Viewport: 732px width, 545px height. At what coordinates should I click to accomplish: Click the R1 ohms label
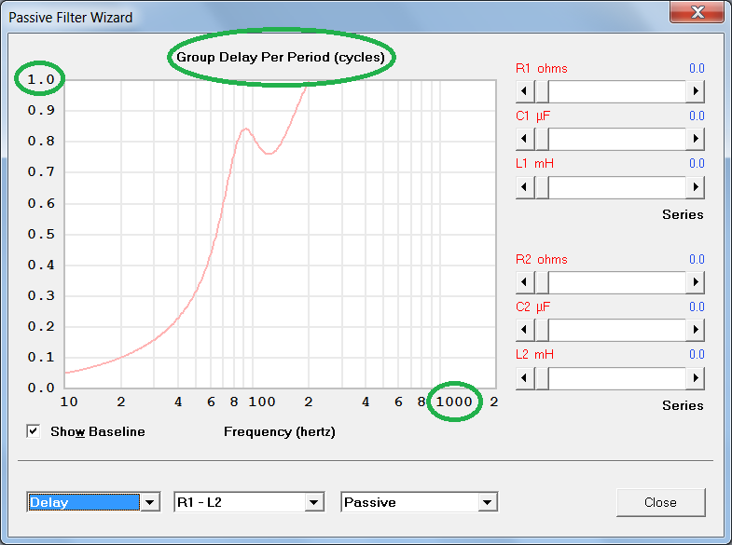[x=542, y=69]
